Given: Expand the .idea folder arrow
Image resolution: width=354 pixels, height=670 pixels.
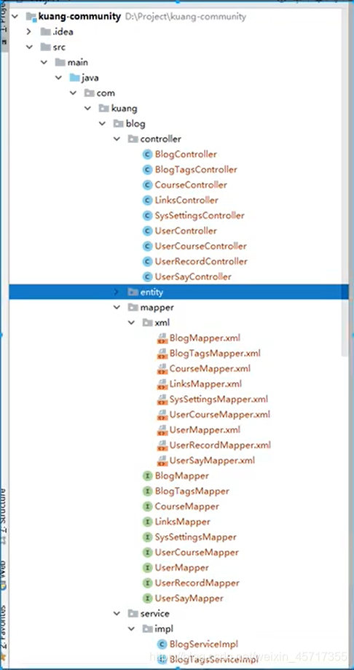Looking at the screenshot, I should [28, 31].
